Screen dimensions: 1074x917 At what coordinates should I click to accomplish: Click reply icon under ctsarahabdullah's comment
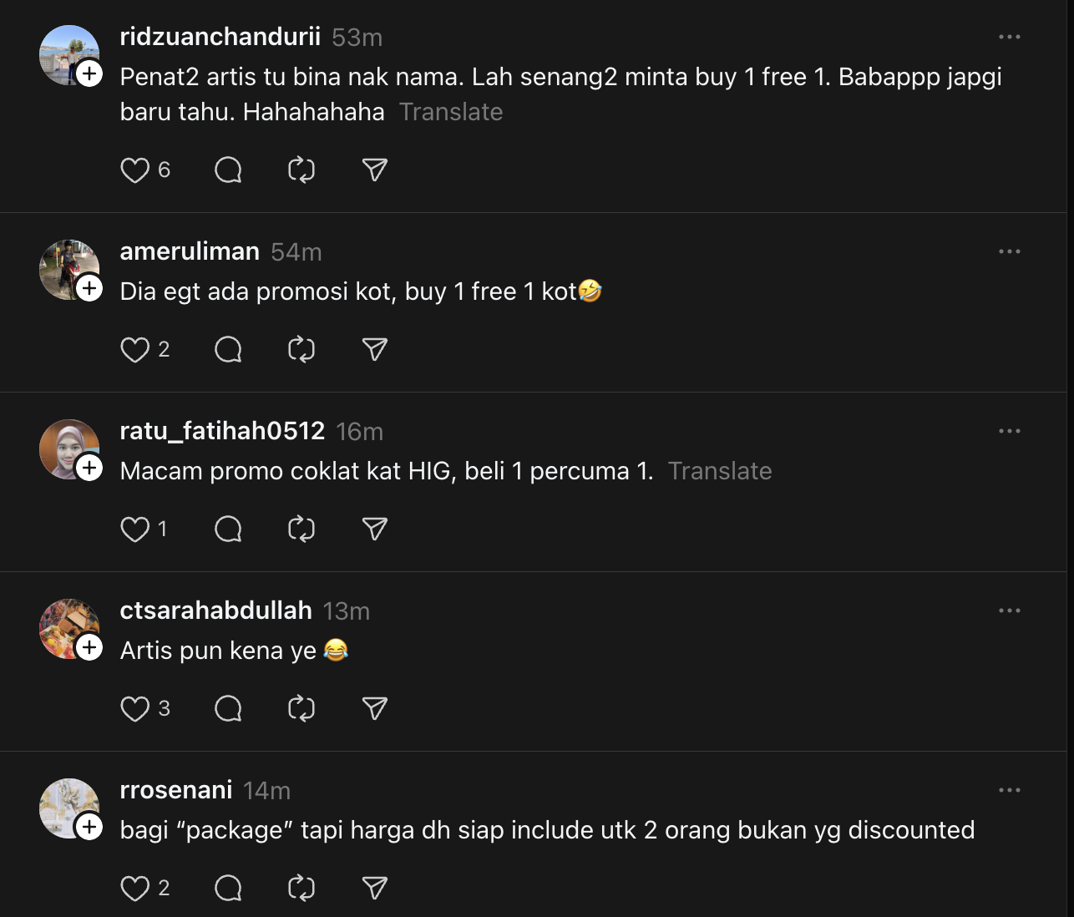coord(228,709)
